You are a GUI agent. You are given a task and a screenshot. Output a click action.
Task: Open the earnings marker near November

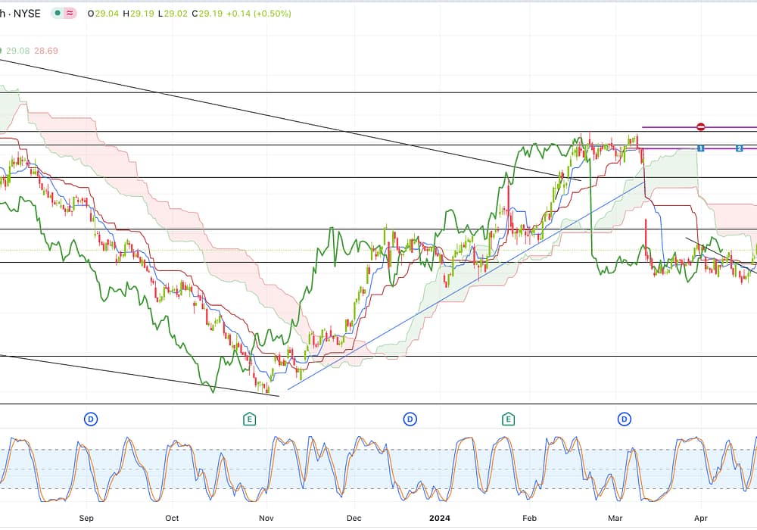click(249, 419)
